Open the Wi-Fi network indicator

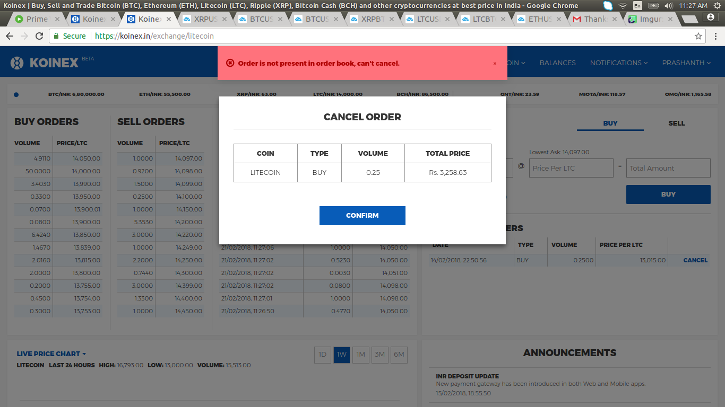tap(623, 5)
